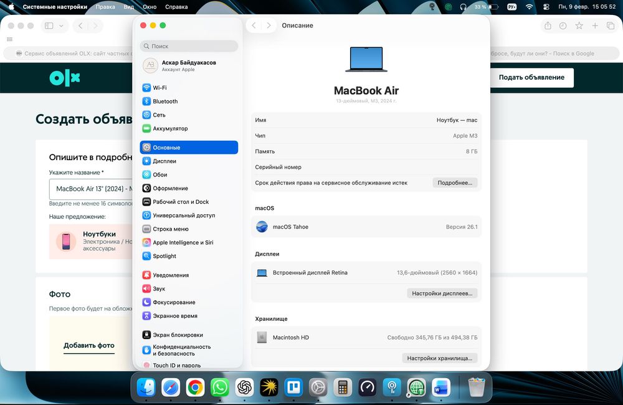Viewport: 623px width, 405px height.
Task: Open Настройки хранилища button
Action: pos(439,358)
